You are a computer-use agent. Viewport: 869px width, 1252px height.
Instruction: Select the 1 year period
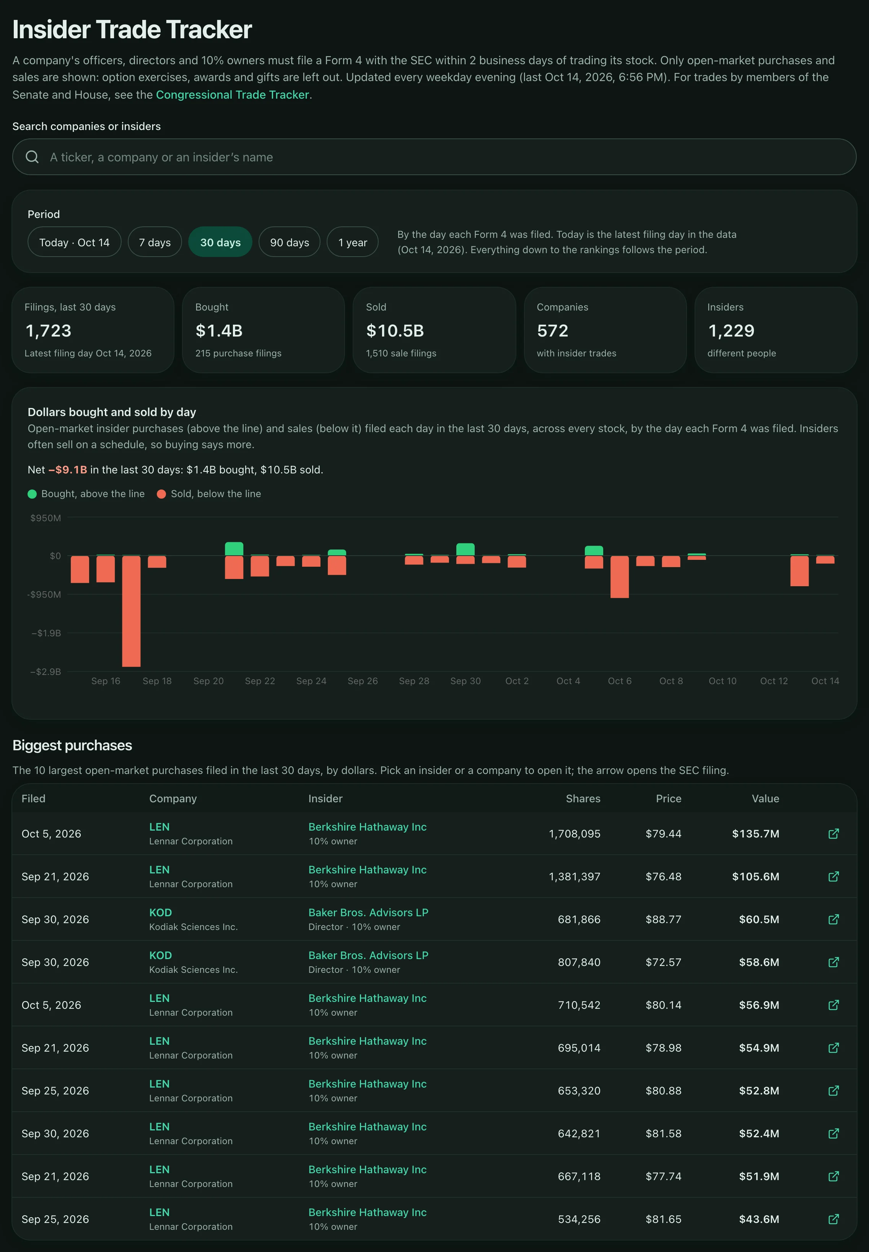[352, 242]
